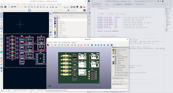The height and width of the screenshot is (93, 173).
Task: Flip board view icon in 3D viewer
Action: click(x=92, y=45)
